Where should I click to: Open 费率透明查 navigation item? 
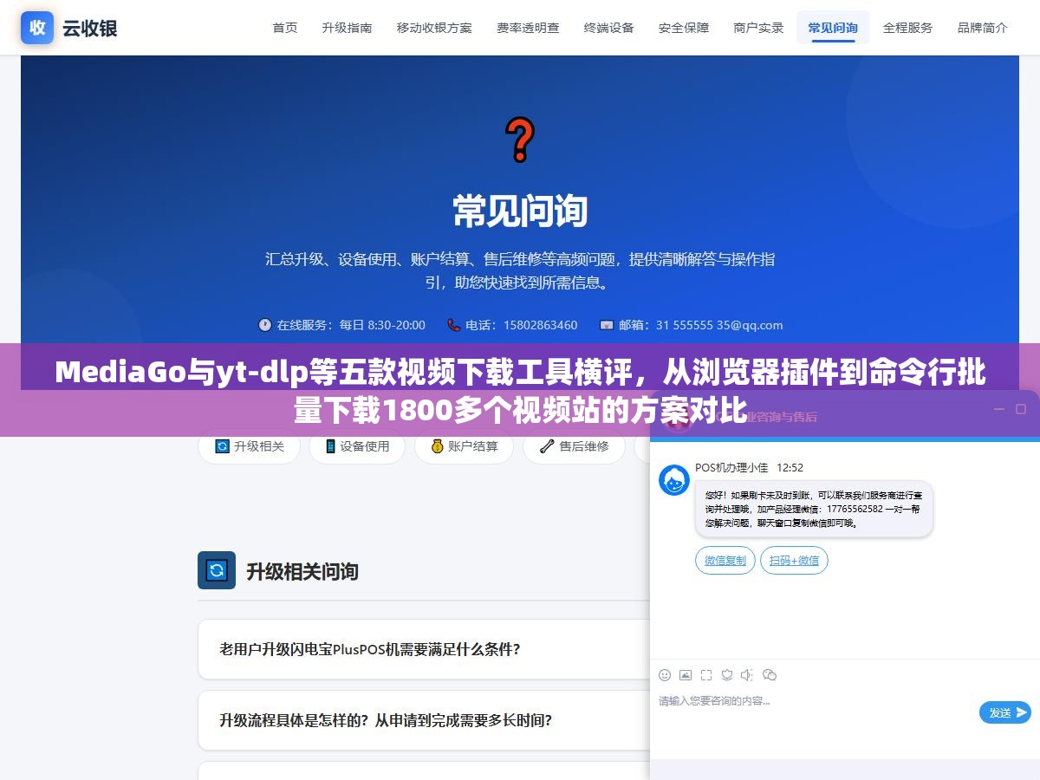(x=528, y=28)
